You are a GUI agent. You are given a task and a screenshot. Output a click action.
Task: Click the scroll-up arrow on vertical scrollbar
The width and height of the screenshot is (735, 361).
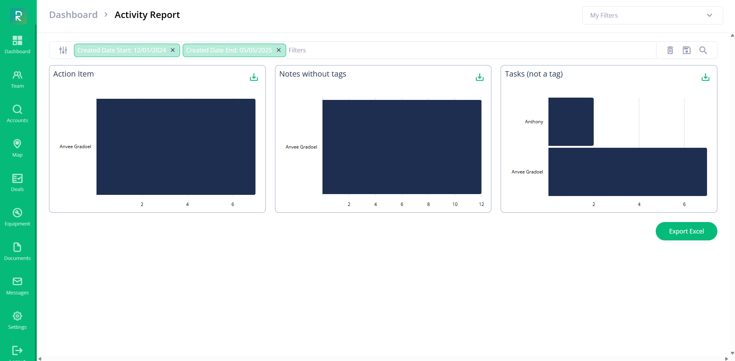click(x=732, y=36)
